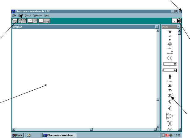Viewport: 190px width, 138px height.
Task: Open the Window menu
Action: (x=38, y=15)
